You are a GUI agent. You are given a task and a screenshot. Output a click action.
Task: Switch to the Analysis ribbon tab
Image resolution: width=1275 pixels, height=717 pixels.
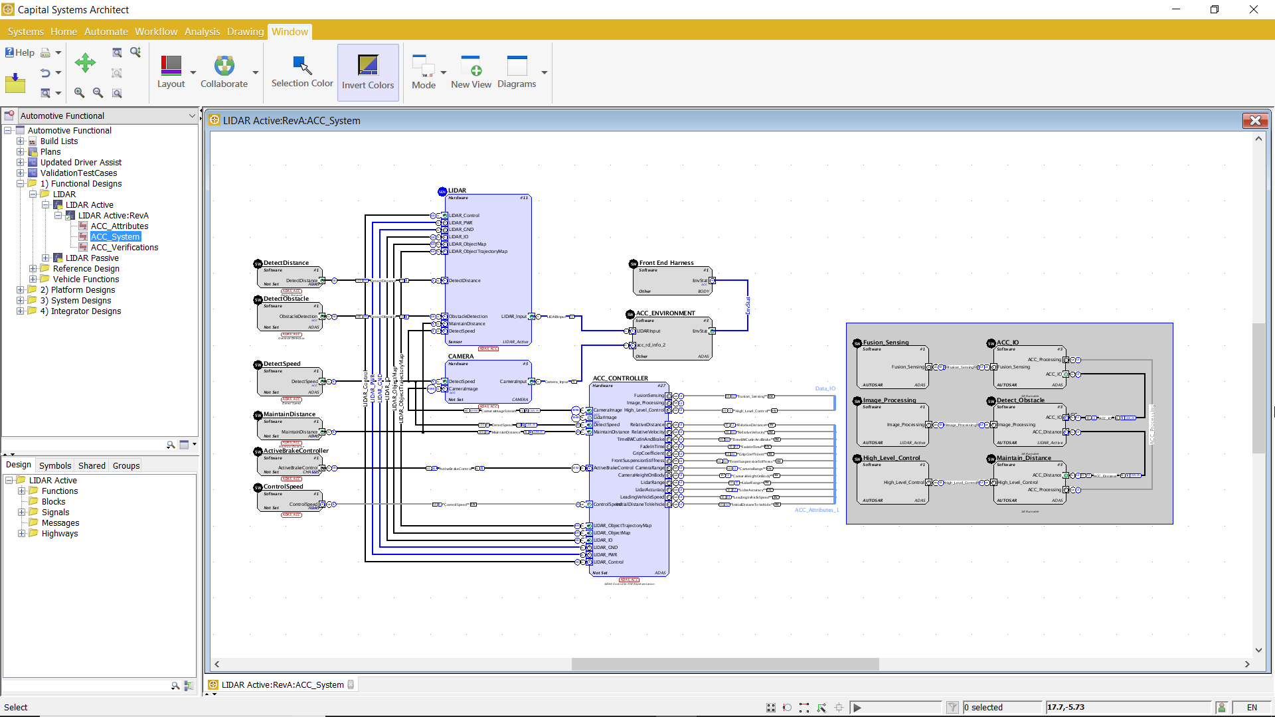pyautogui.click(x=202, y=31)
